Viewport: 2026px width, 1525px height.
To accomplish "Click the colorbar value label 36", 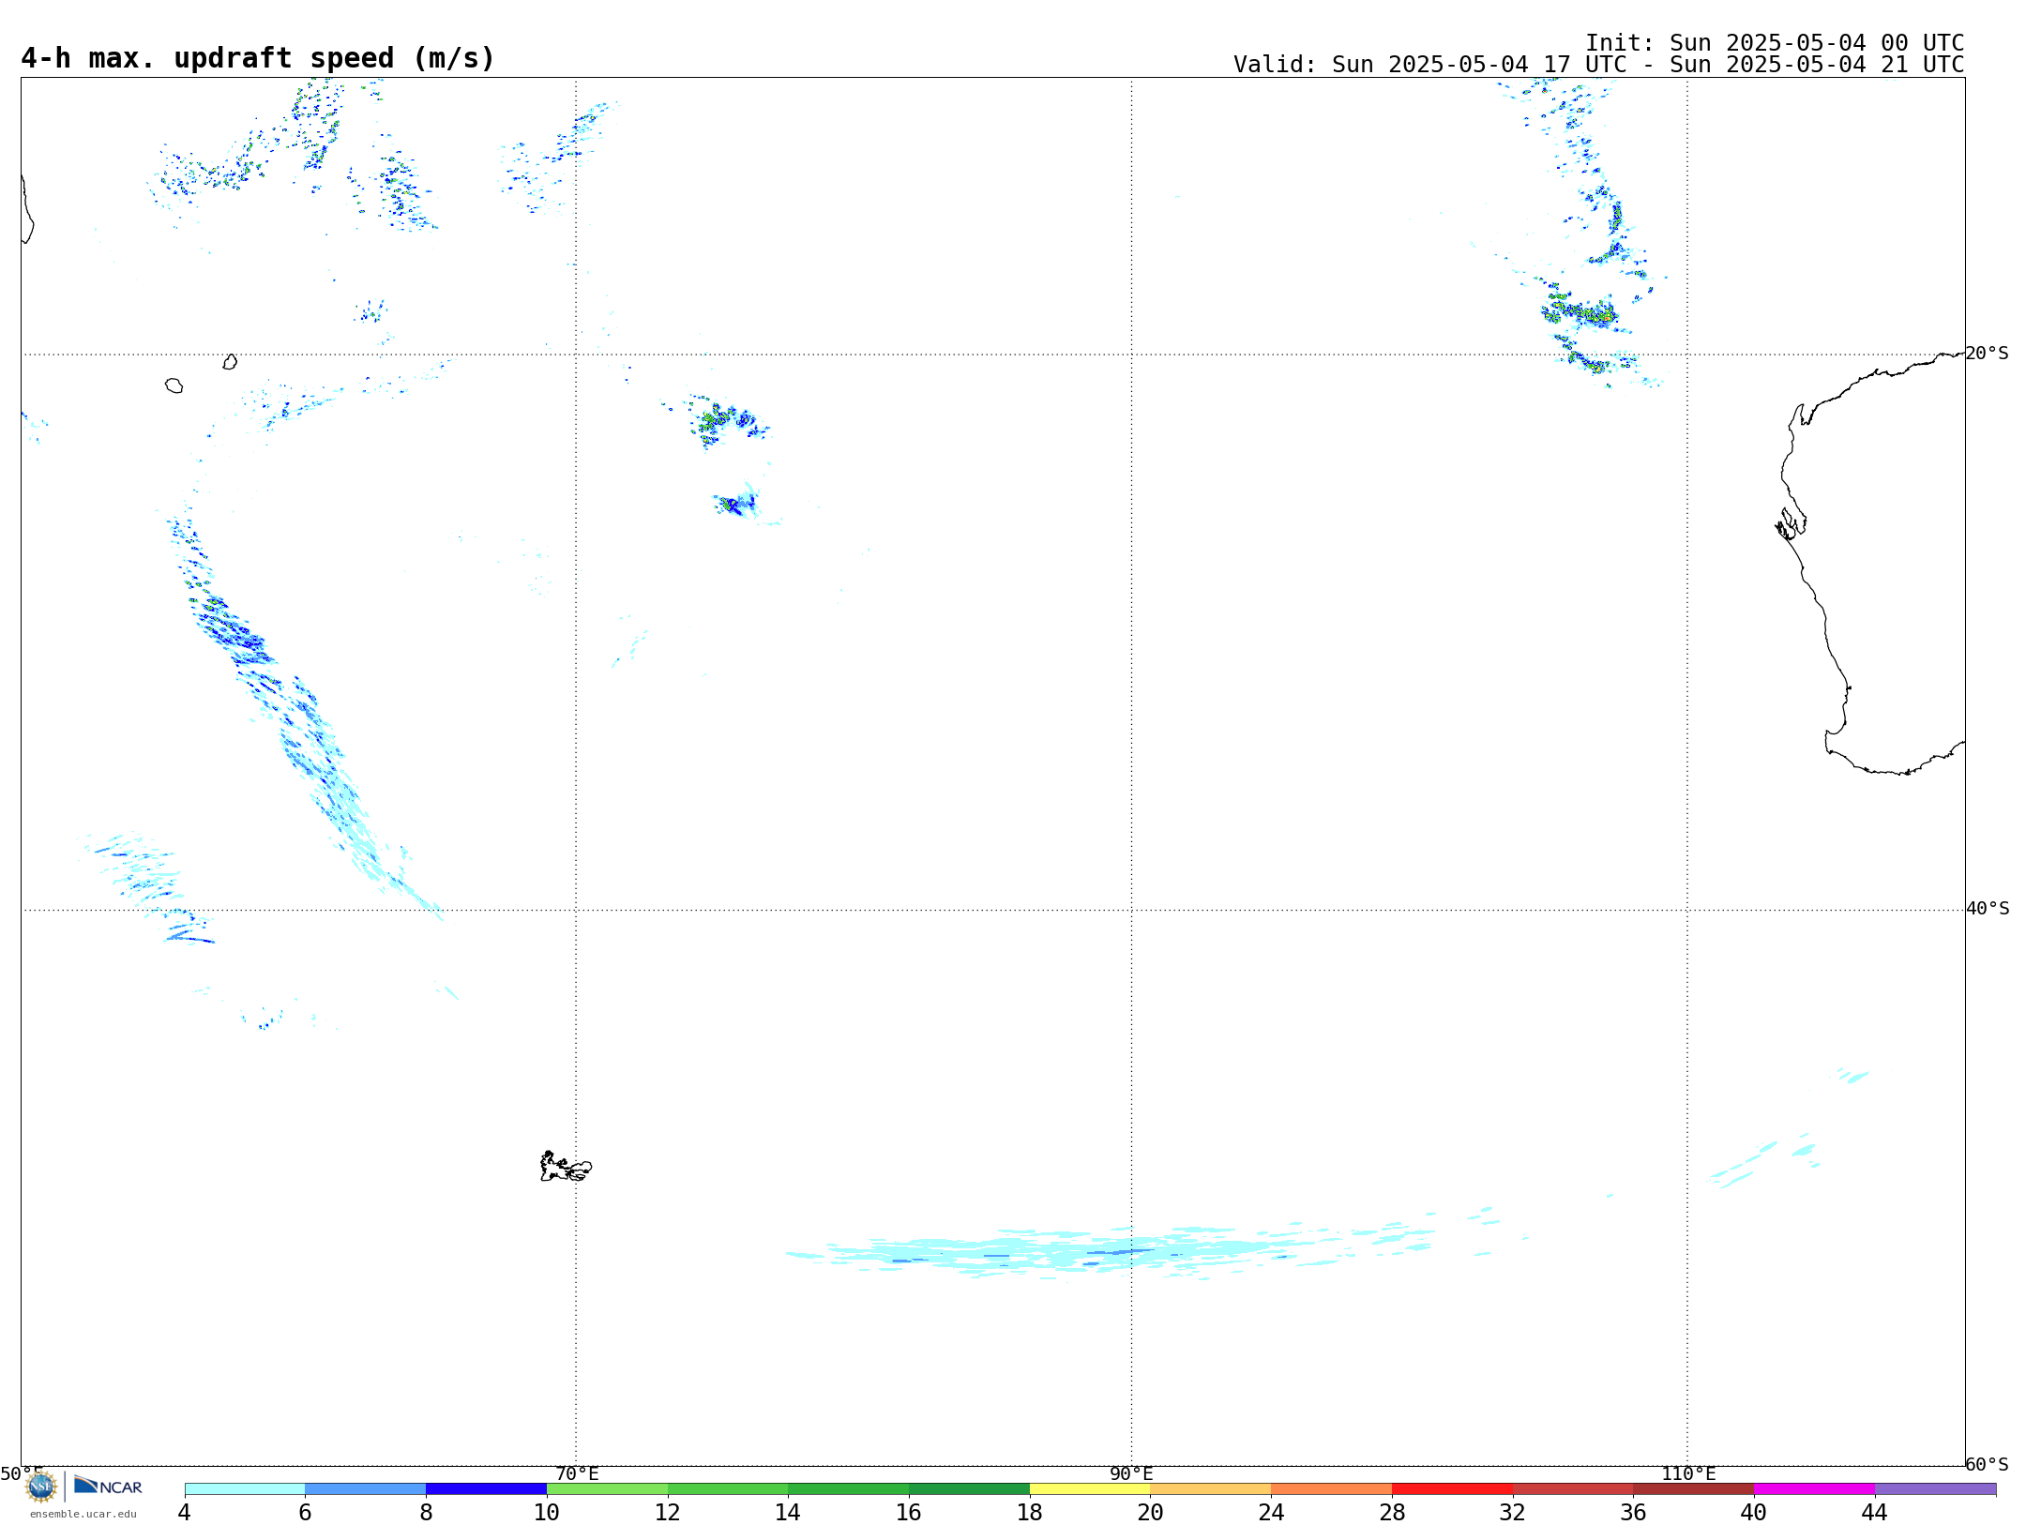I will 1633,1512.
